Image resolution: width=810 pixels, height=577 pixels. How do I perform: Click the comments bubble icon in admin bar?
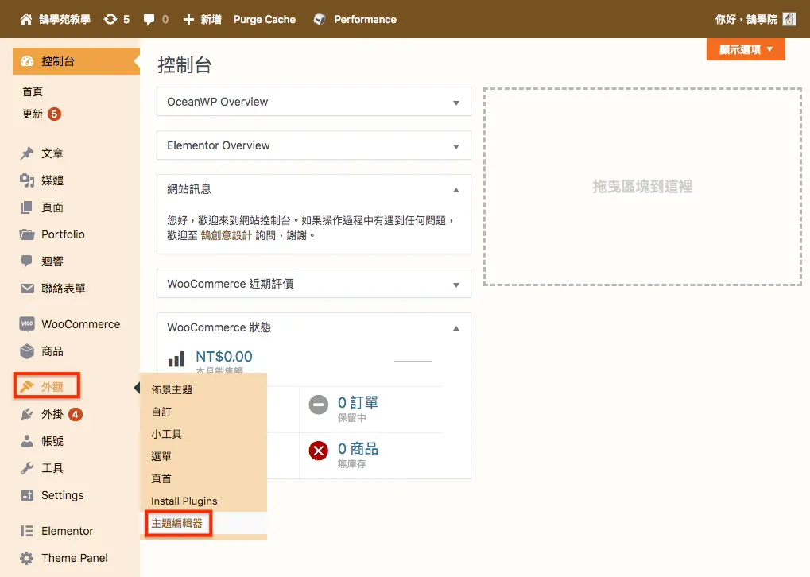[149, 20]
